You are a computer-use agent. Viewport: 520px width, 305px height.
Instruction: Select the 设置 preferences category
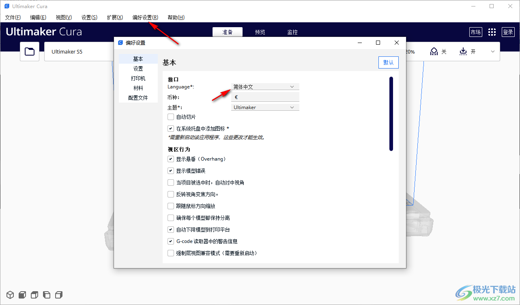tap(138, 69)
